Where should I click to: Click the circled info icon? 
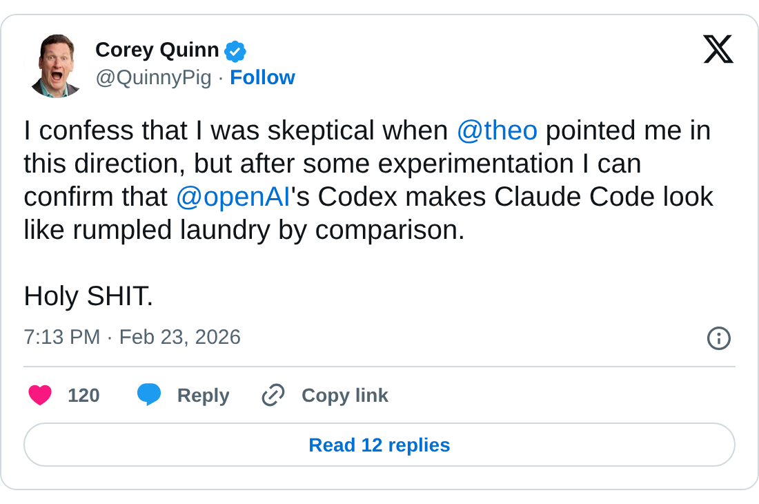(x=718, y=338)
